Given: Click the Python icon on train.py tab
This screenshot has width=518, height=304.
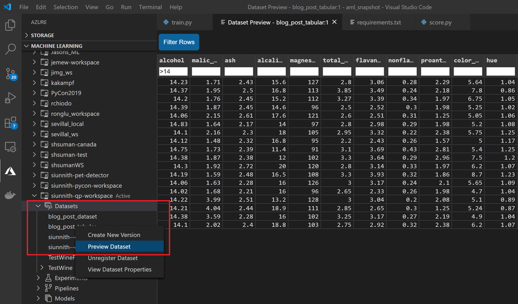Looking at the screenshot, I should (x=166, y=22).
